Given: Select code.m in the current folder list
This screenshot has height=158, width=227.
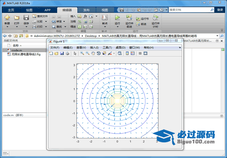Looking at the screenshot, I should point(17,50).
